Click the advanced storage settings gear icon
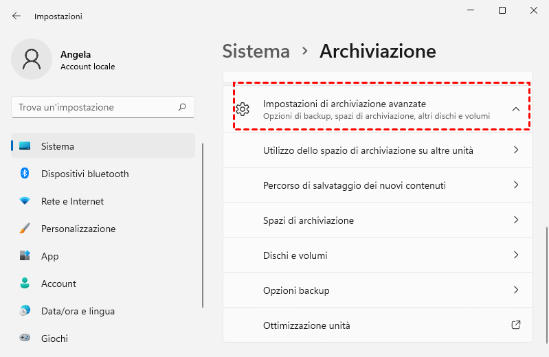Viewport: 549px width, 357px height. pyautogui.click(x=242, y=109)
